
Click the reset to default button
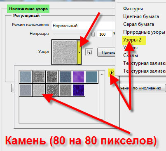pyautogui.click(x=143, y=88)
